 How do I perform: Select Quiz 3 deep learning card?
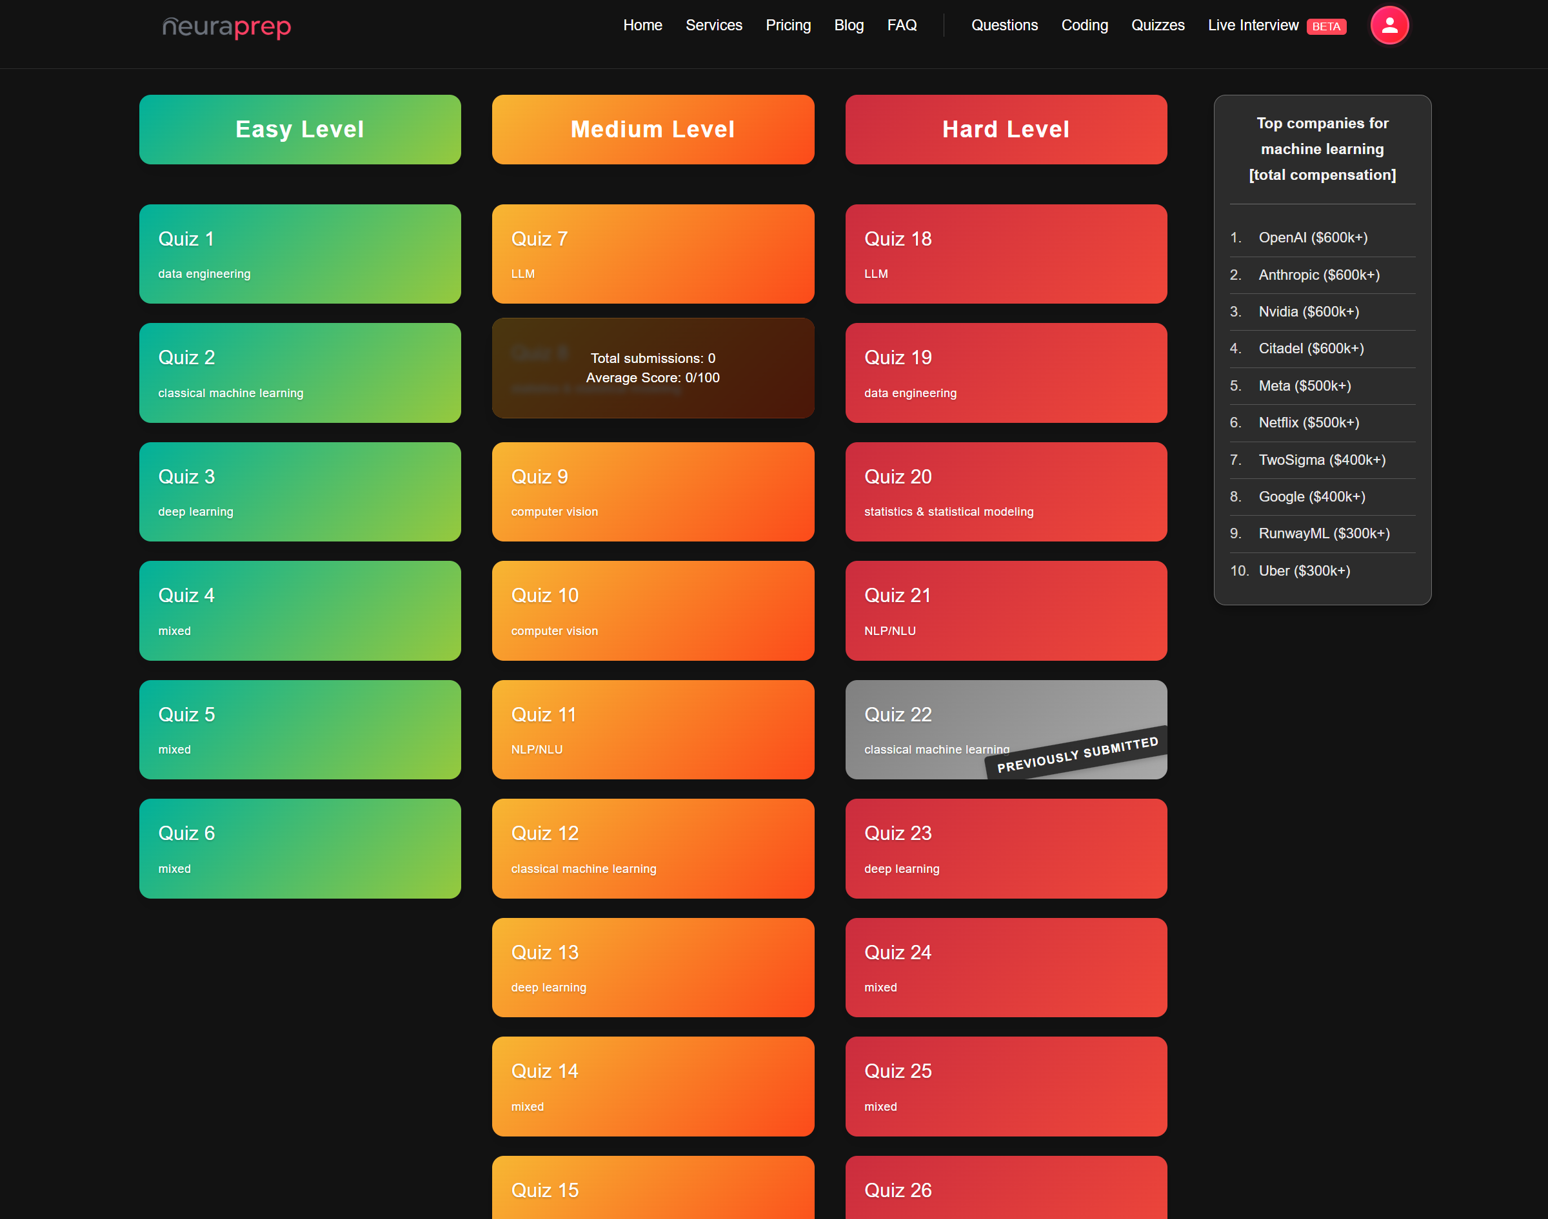pos(300,492)
